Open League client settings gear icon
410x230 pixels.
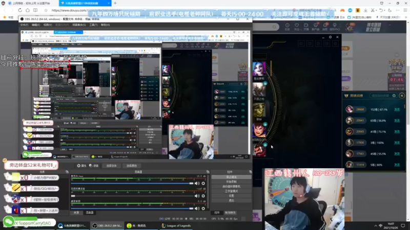pos(330,37)
